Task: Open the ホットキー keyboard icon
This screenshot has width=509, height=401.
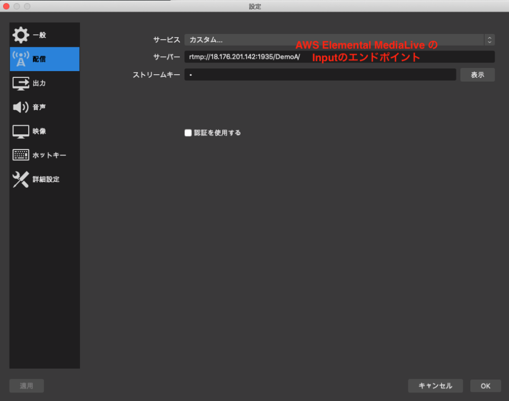Action: (x=21, y=155)
